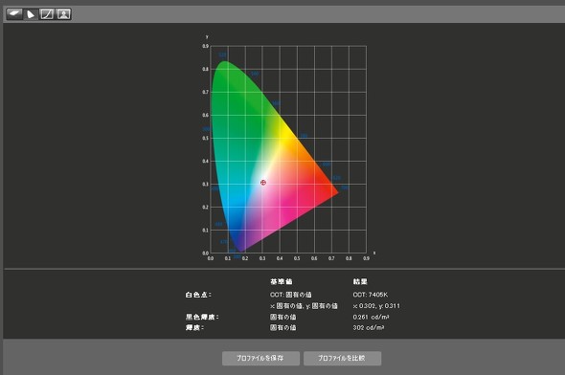Click the CCT: 7405K result value
Screen dimensions: 565x375
370,295
